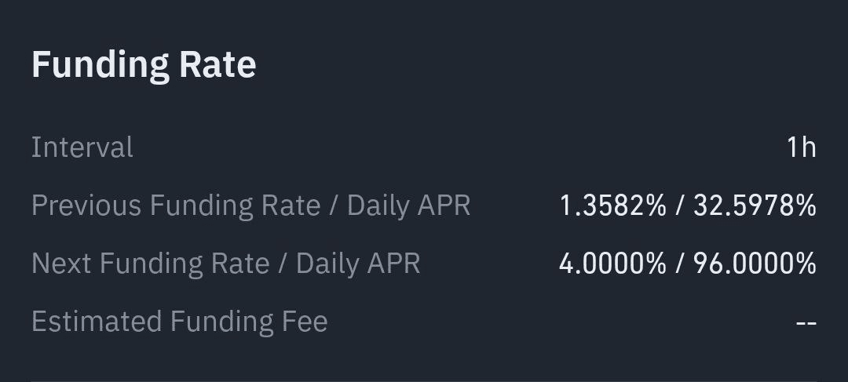Click the Next Funding Rate label text
Screen dimensions: 848x382
[x=150, y=264]
